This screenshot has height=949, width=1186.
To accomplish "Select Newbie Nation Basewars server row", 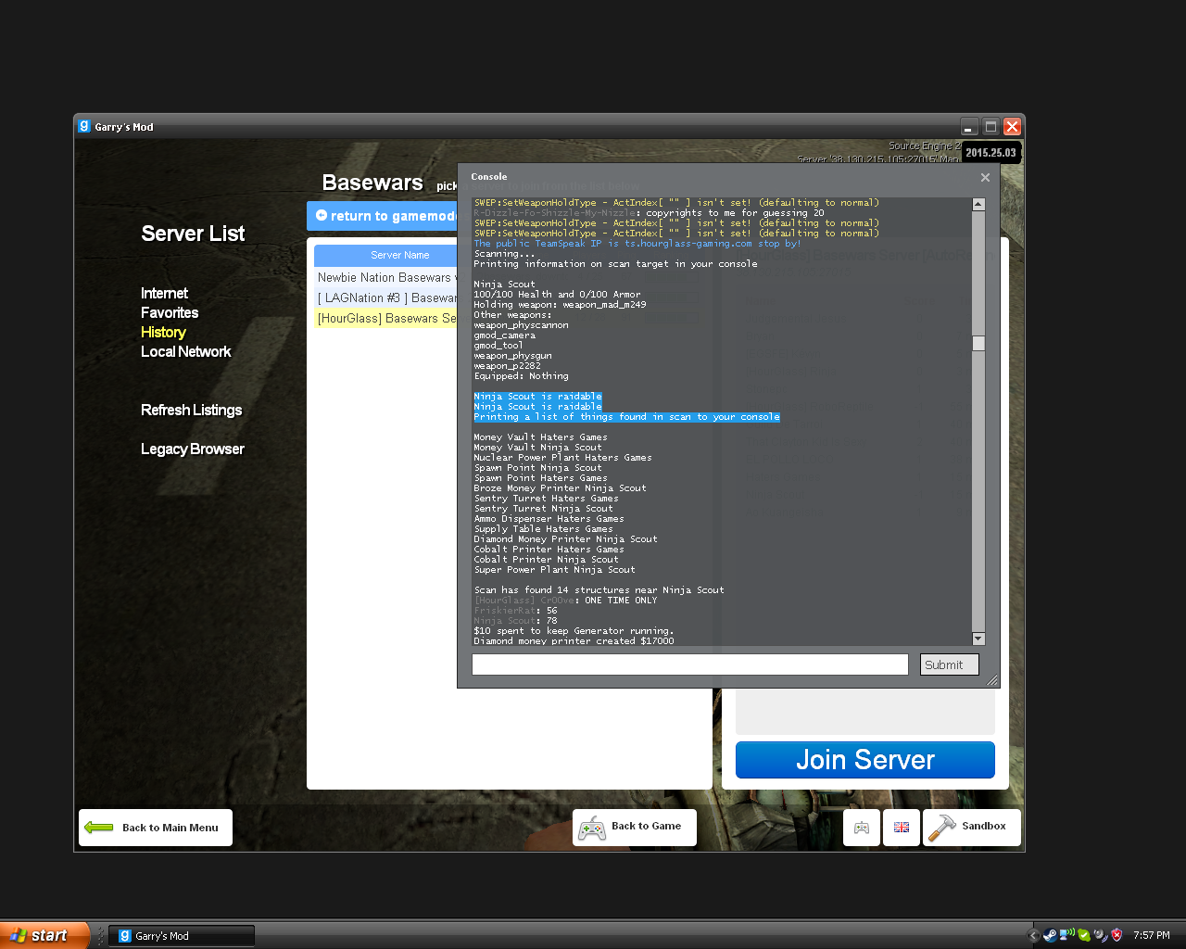I will point(385,277).
